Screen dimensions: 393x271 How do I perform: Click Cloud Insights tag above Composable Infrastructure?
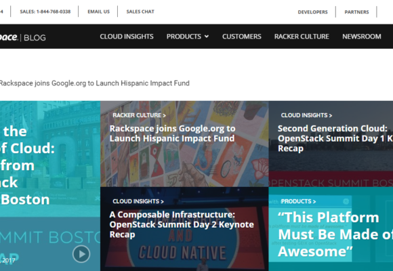pos(138,201)
